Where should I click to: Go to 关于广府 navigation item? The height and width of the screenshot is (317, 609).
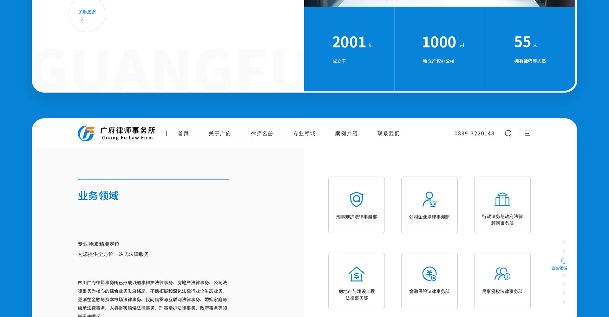pos(220,134)
